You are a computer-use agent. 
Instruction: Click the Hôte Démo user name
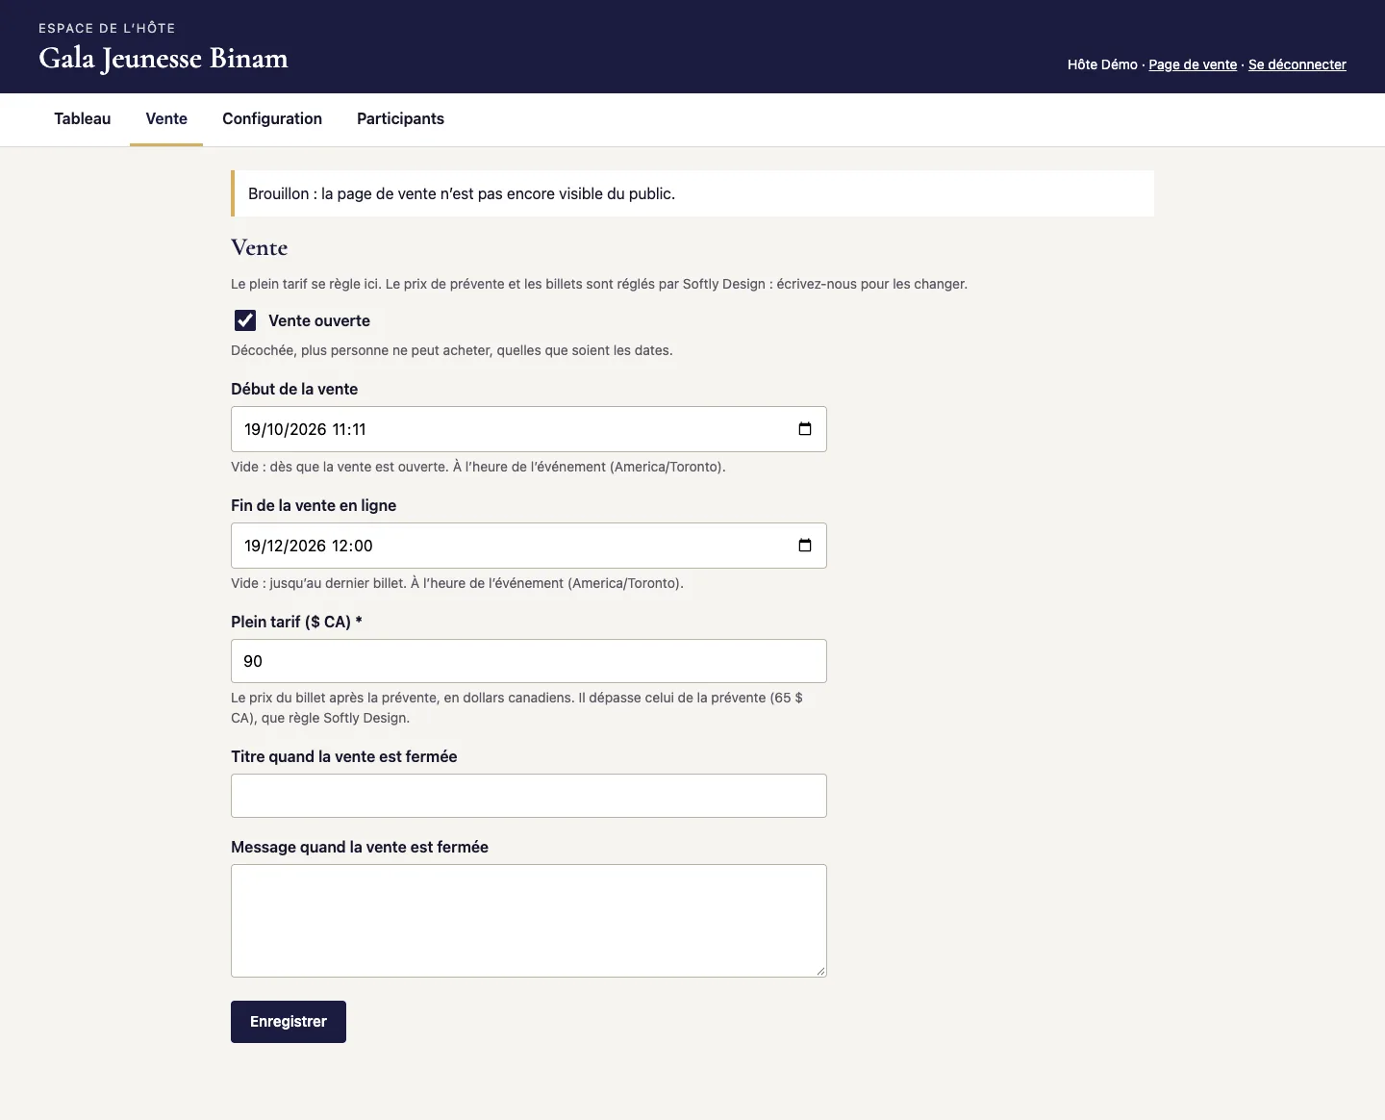[x=1102, y=64]
